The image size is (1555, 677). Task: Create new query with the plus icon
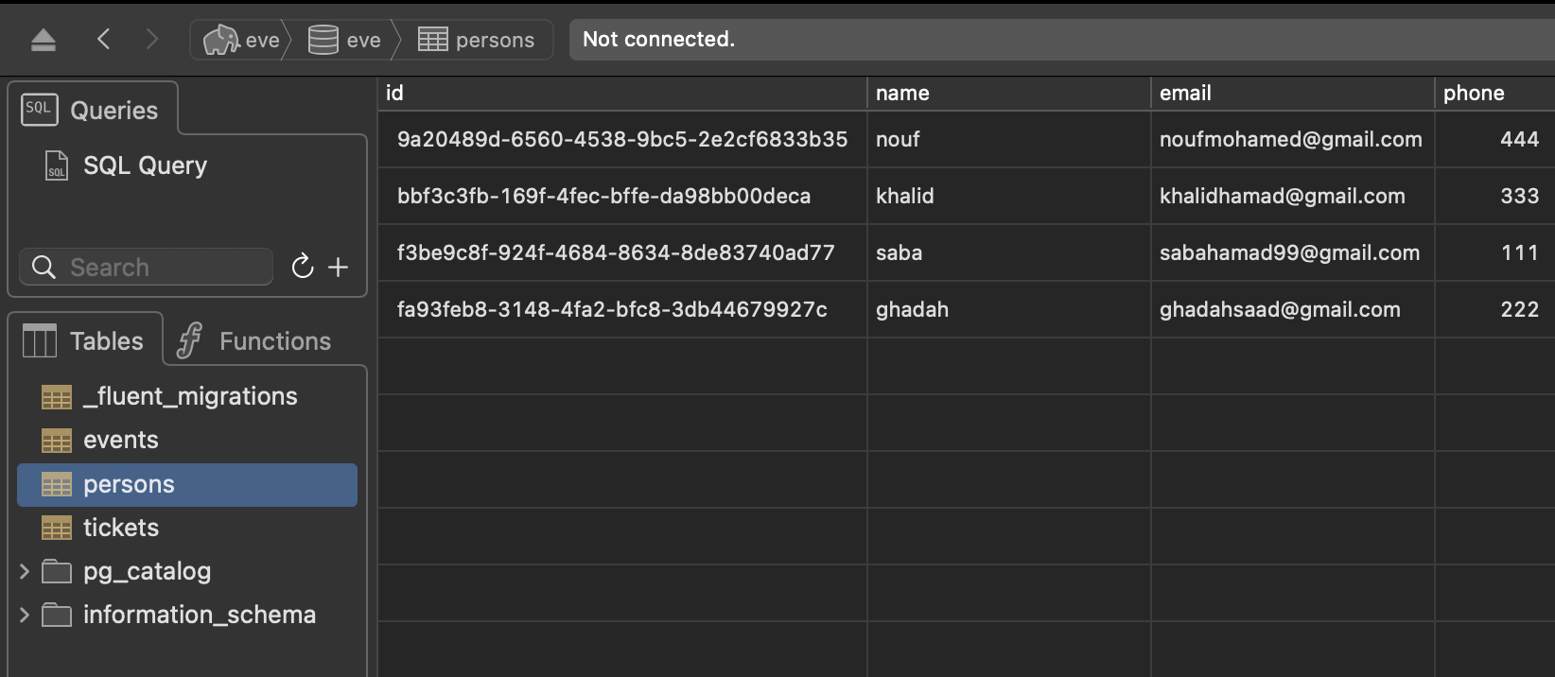[338, 267]
